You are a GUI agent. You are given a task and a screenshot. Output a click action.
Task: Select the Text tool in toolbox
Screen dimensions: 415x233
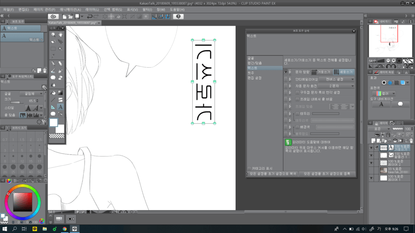(61, 107)
